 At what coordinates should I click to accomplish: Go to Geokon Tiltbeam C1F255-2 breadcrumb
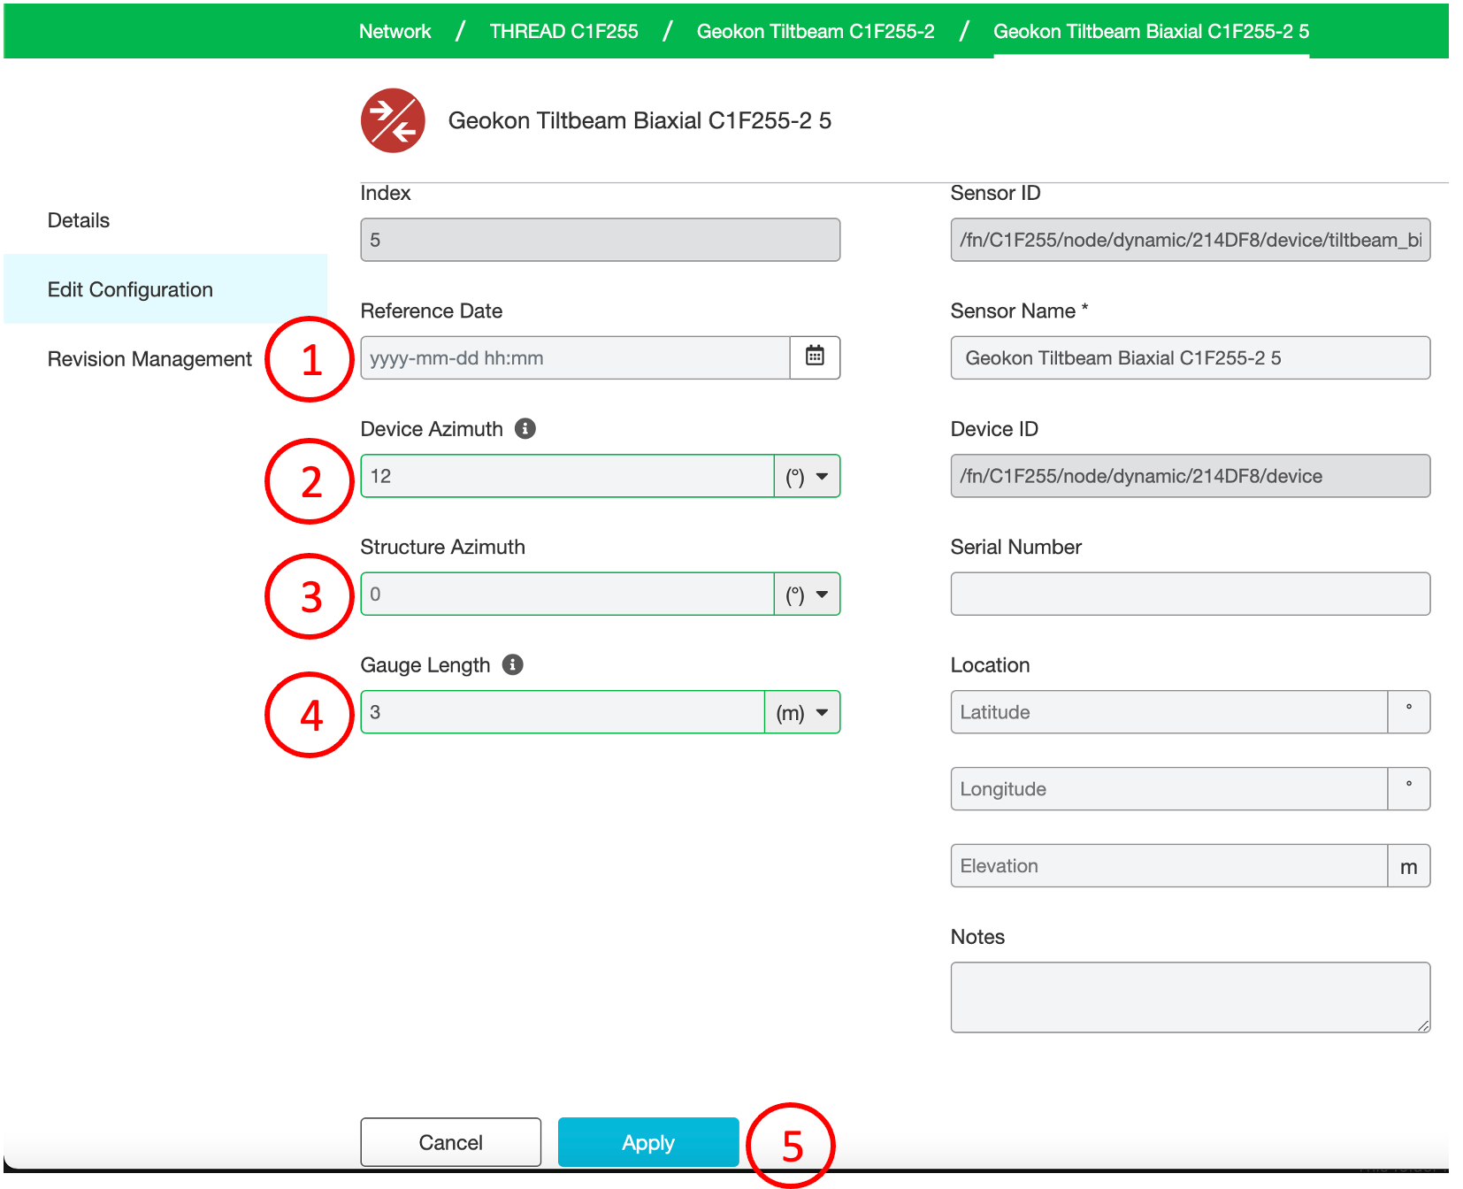(x=816, y=31)
